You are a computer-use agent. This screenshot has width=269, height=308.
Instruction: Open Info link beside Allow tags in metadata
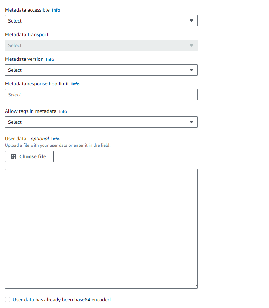click(63, 111)
